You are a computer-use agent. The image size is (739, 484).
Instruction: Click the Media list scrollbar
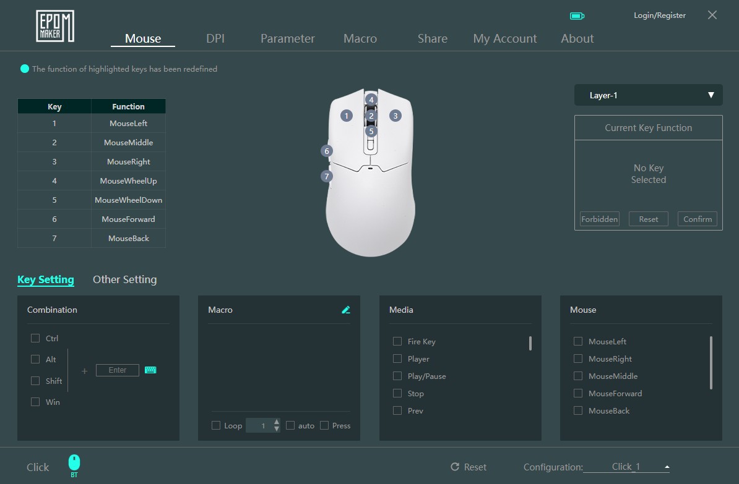click(x=530, y=343)
